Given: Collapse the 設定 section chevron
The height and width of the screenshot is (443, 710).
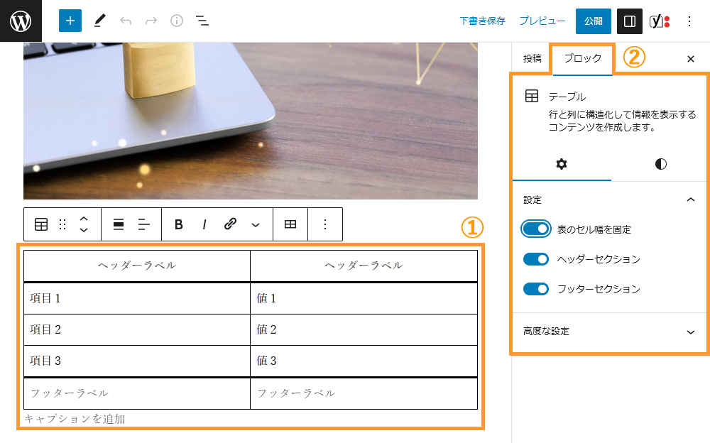Looking at the screenshot, I should click(691, 199).
